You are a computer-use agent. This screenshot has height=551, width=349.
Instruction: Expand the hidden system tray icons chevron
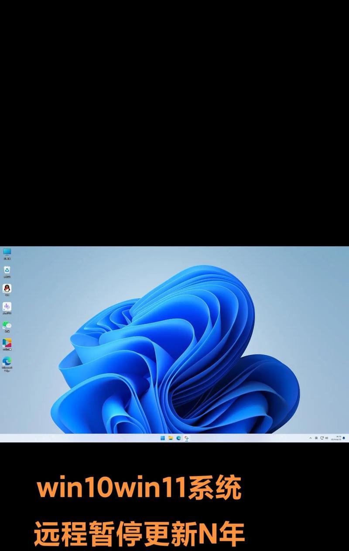pyautogui.click(x=311, y=438)
